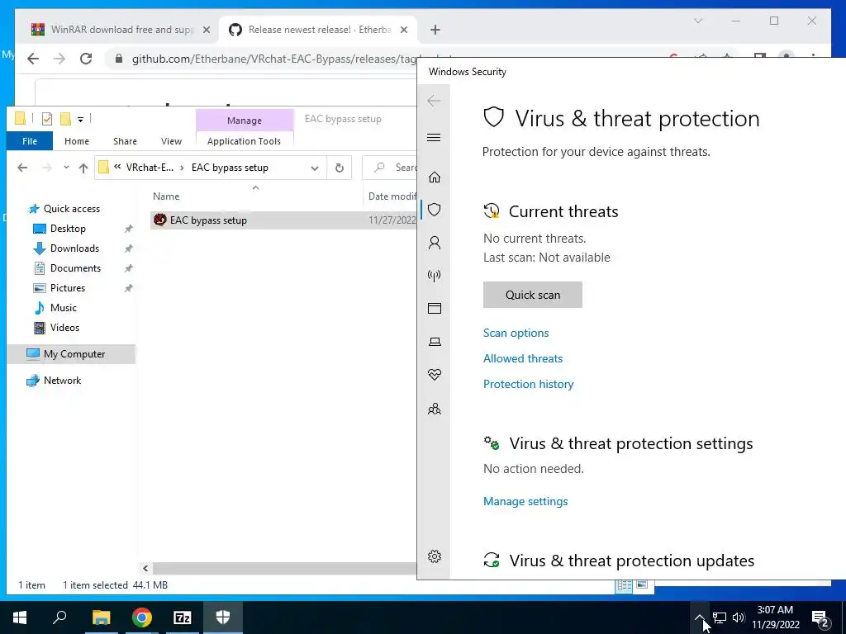Select EAC bypass setup file

point(283,220)
